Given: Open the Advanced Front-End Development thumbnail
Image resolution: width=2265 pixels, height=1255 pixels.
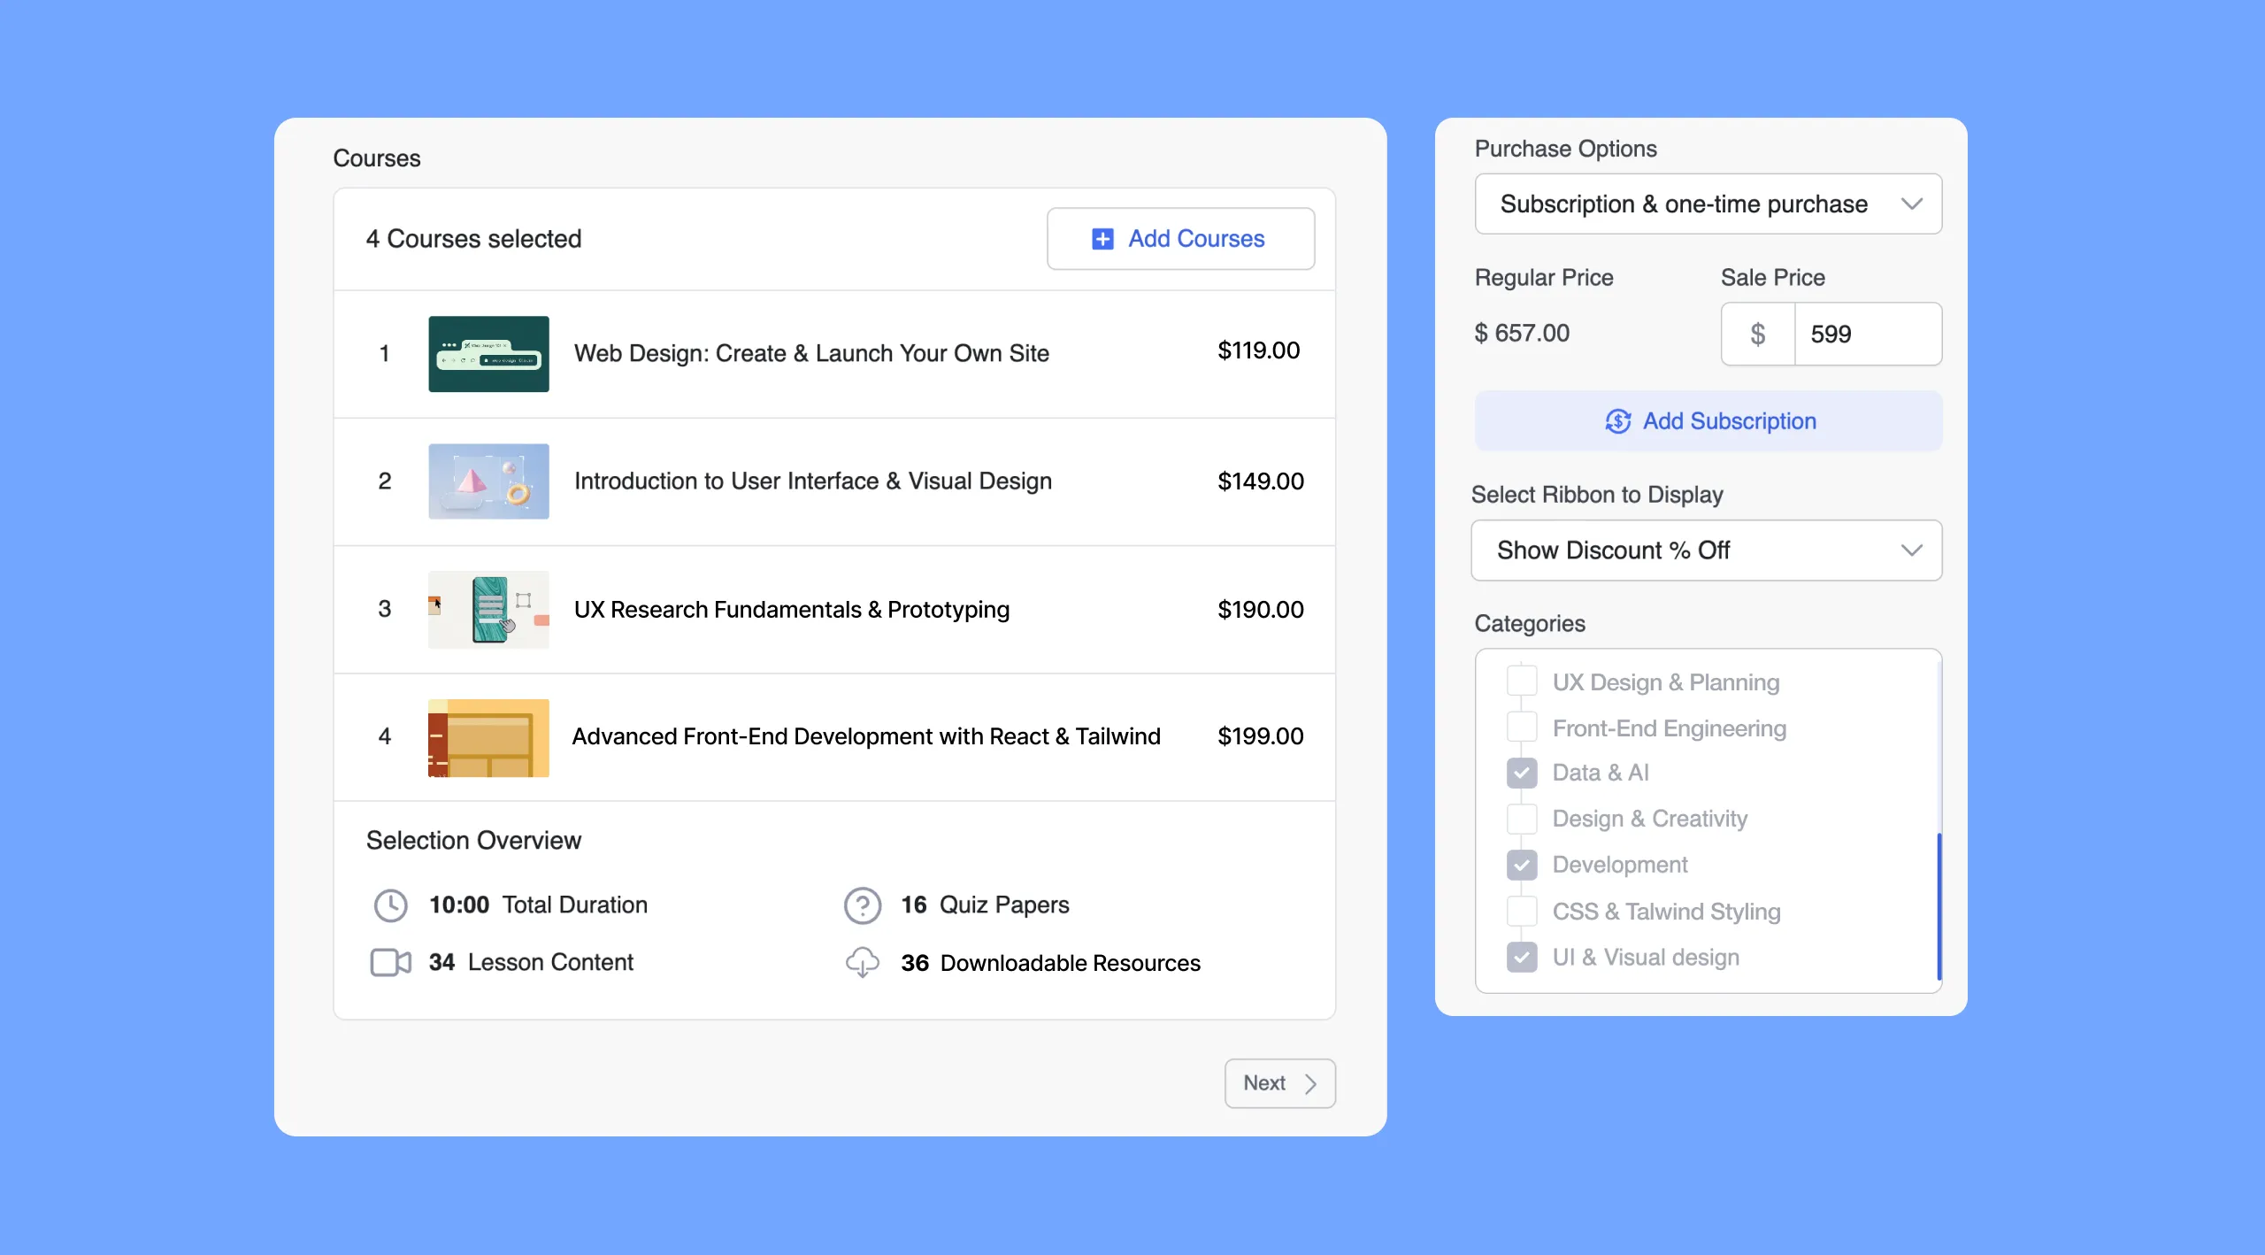Looking at the screenshot, I should coord(488,738).
